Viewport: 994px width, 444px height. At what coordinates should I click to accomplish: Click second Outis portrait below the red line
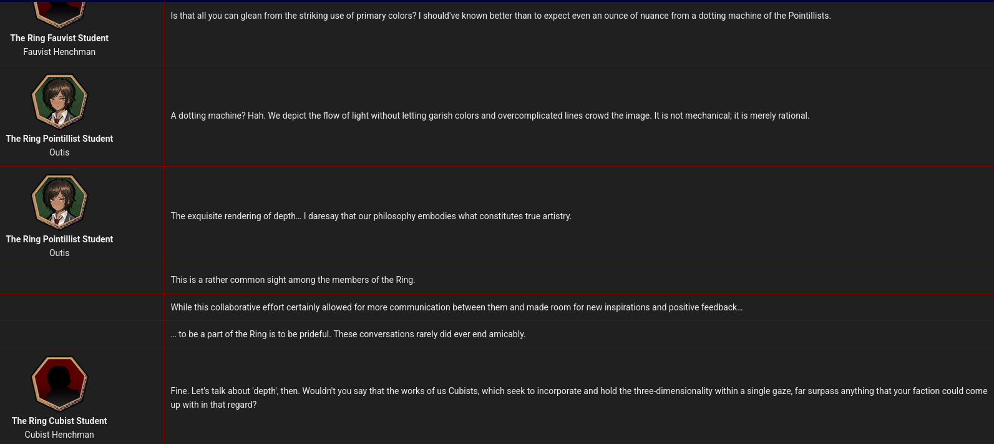[x=59, y=202]
